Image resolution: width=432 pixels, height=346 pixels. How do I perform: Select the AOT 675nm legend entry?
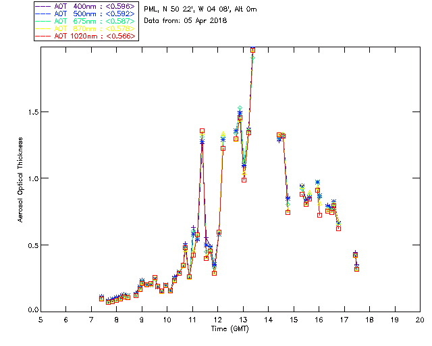point(86,21)
